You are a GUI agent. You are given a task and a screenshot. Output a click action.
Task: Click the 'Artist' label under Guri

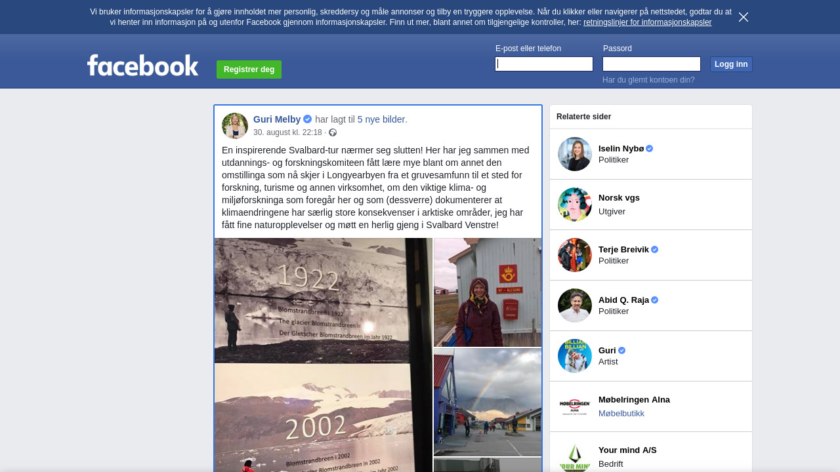tap(608, 362)
